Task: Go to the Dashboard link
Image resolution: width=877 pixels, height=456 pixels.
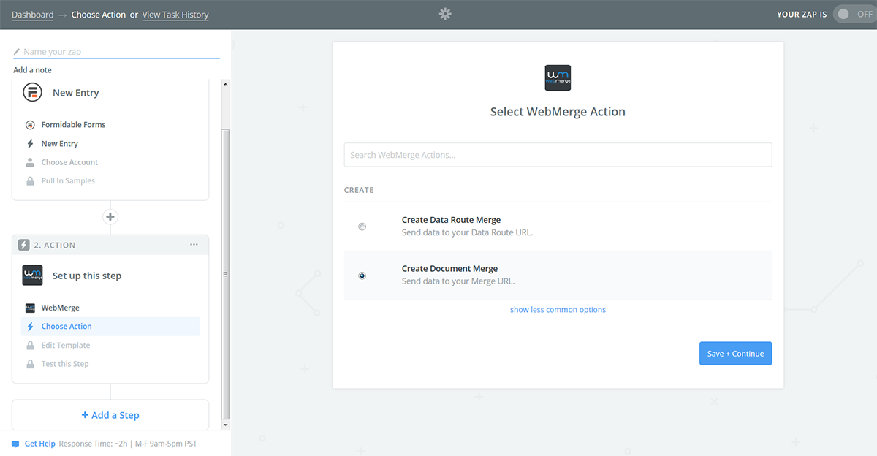Action: pyautogui.click(x=33, y=15)
